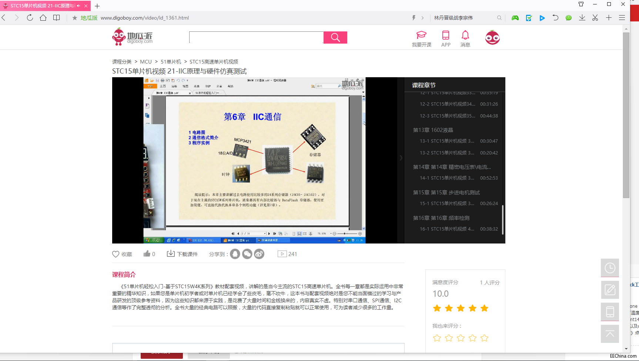The image size is (639, 361).
Task: Like the video with the thumbs-up icon
Action: (147, 254)
